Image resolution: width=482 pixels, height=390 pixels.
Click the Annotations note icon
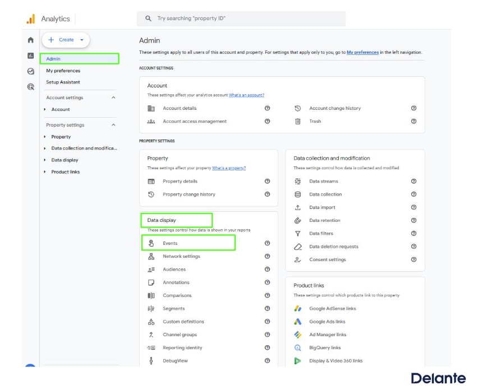pyautogui.click(x=151, y=282)
